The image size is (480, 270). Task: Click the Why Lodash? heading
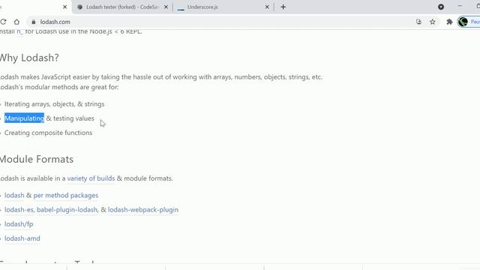click(x=29, y=58)
